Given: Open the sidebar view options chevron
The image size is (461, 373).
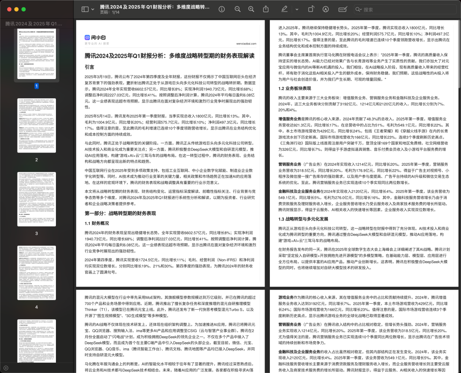Looking at the screenshot, I should tap(93, 9).
